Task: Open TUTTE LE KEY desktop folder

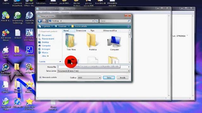Action: pos(18,69)
